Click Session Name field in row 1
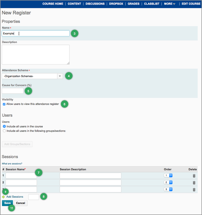 click(x=21, y=176)
